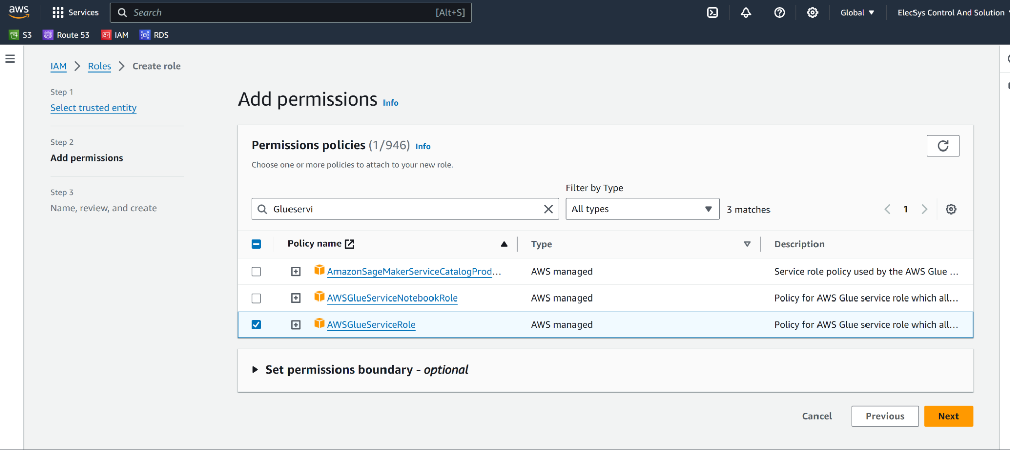This screenshot has width=1010, height=451.
Task: Toggle the left navigation hamburger menu
Action: 10,59
